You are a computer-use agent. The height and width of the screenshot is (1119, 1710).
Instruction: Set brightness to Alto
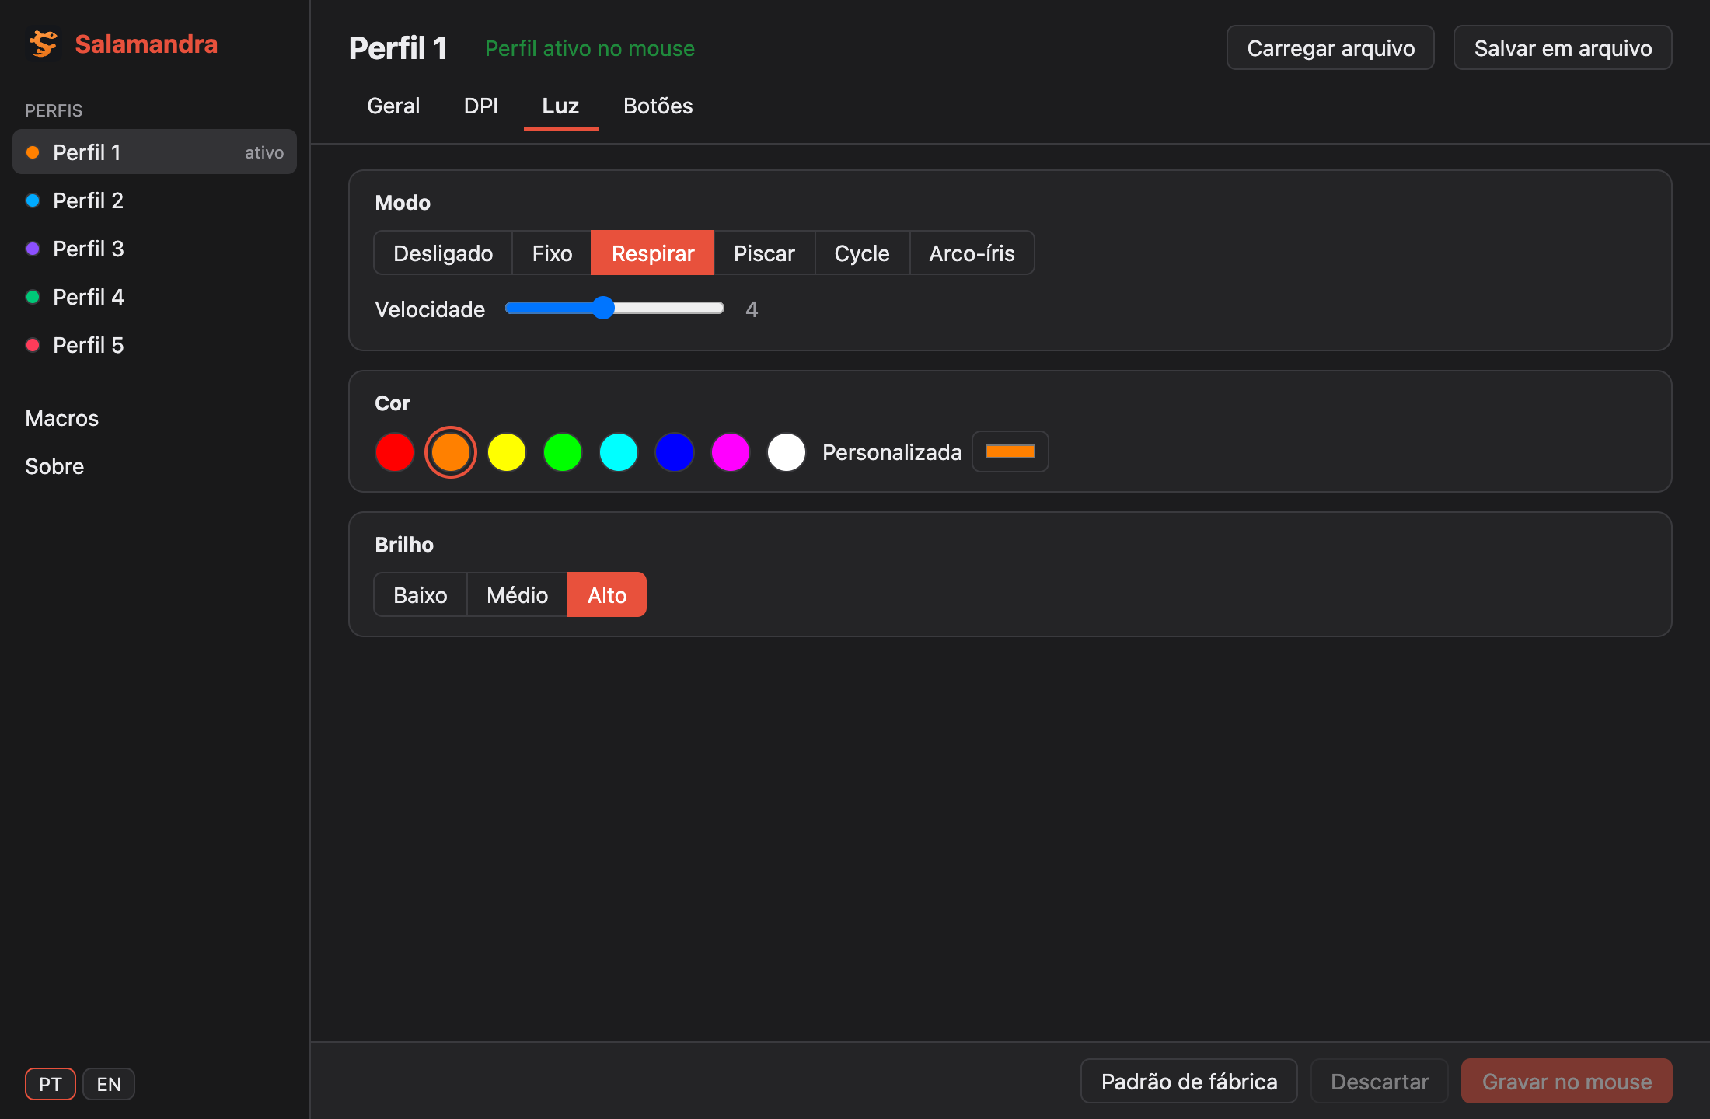(607, 595)
